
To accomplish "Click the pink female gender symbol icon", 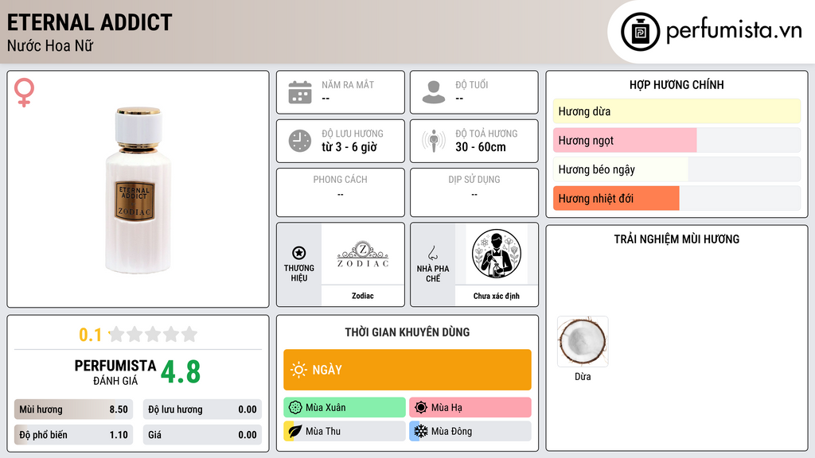I will click(24, 92).
